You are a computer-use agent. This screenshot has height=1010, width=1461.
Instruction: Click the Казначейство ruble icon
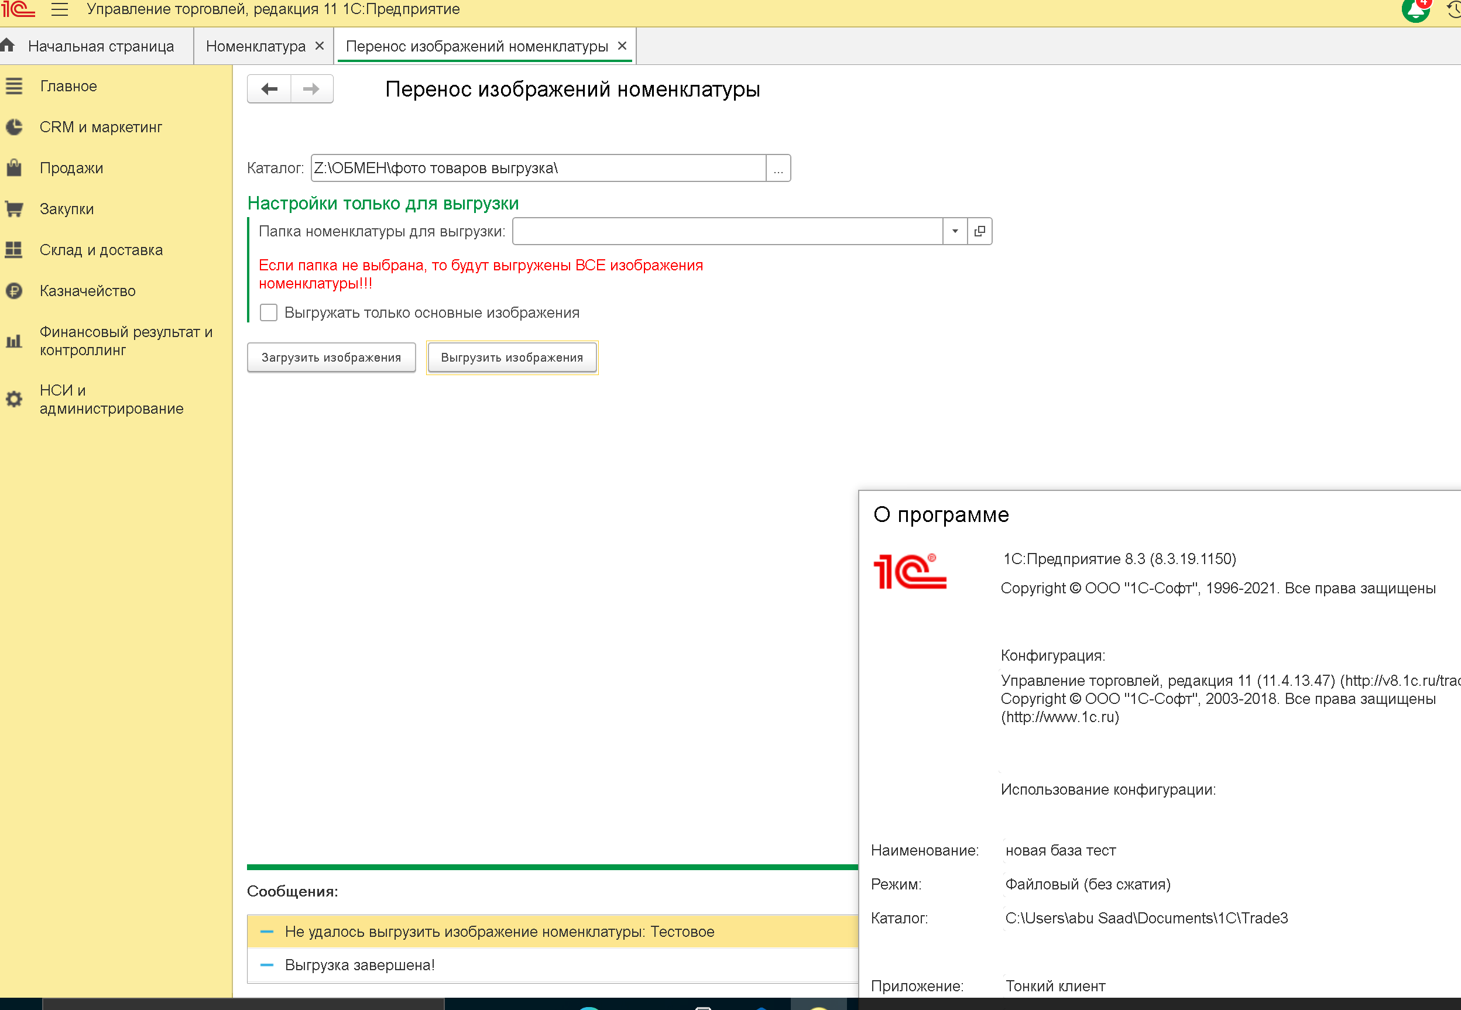tap(14, 291)
